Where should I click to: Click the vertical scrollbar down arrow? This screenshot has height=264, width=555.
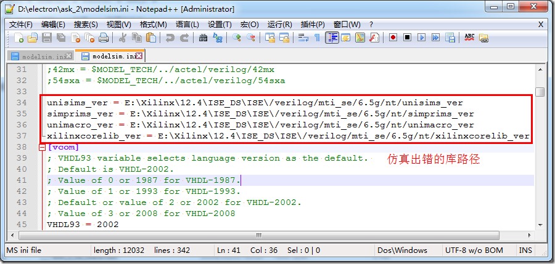click(540, 225)
